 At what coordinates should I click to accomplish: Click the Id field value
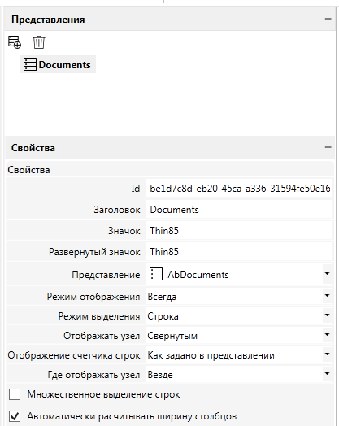(x=239, y=189)
